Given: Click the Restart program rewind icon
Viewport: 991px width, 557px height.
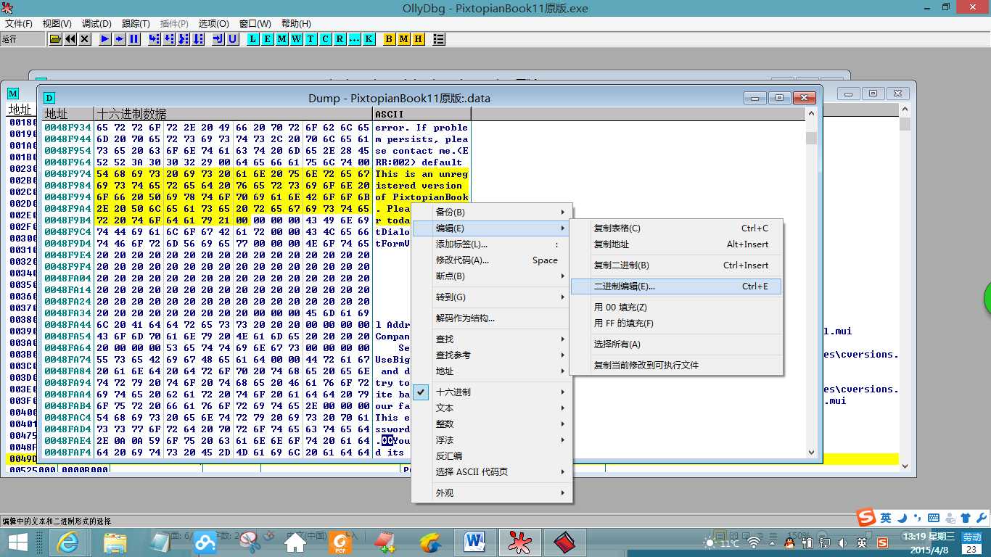Looking at the screenshot, I should pyautogui.click(x=70, y=39).
